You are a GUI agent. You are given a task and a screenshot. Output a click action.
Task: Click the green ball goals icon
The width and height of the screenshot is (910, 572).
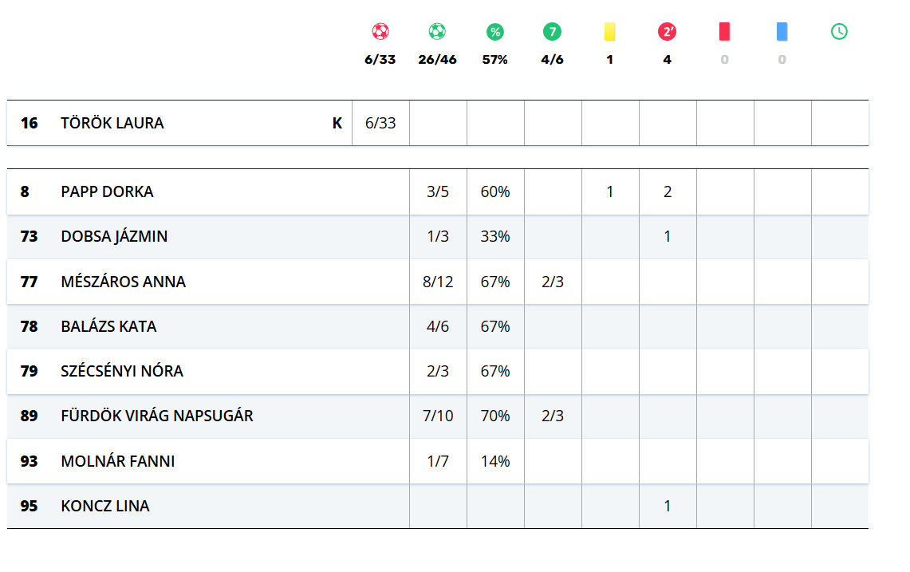click(x=437, y=32)
